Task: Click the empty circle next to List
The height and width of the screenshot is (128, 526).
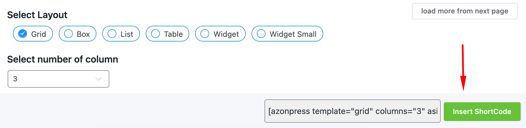Action: (x=112, y=34)
